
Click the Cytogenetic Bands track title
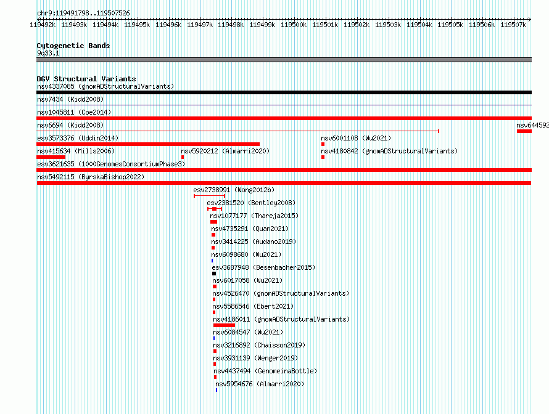click(x=73, y=46)
